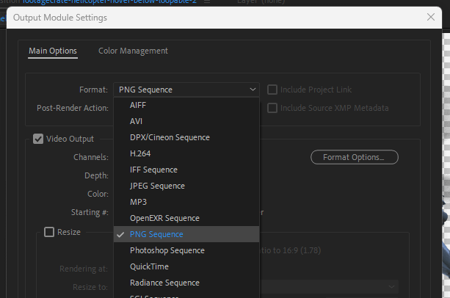Screen dimensions: 450x298
Task: Select QuickTime from the format list
Action: pyautogui.click(x=149, y=266)
